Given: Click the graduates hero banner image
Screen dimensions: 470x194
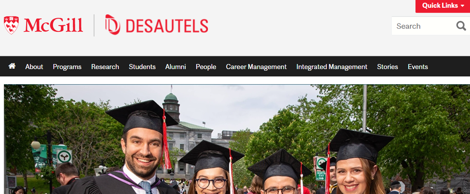Looking at the screenshot, I should coord(237,139).
